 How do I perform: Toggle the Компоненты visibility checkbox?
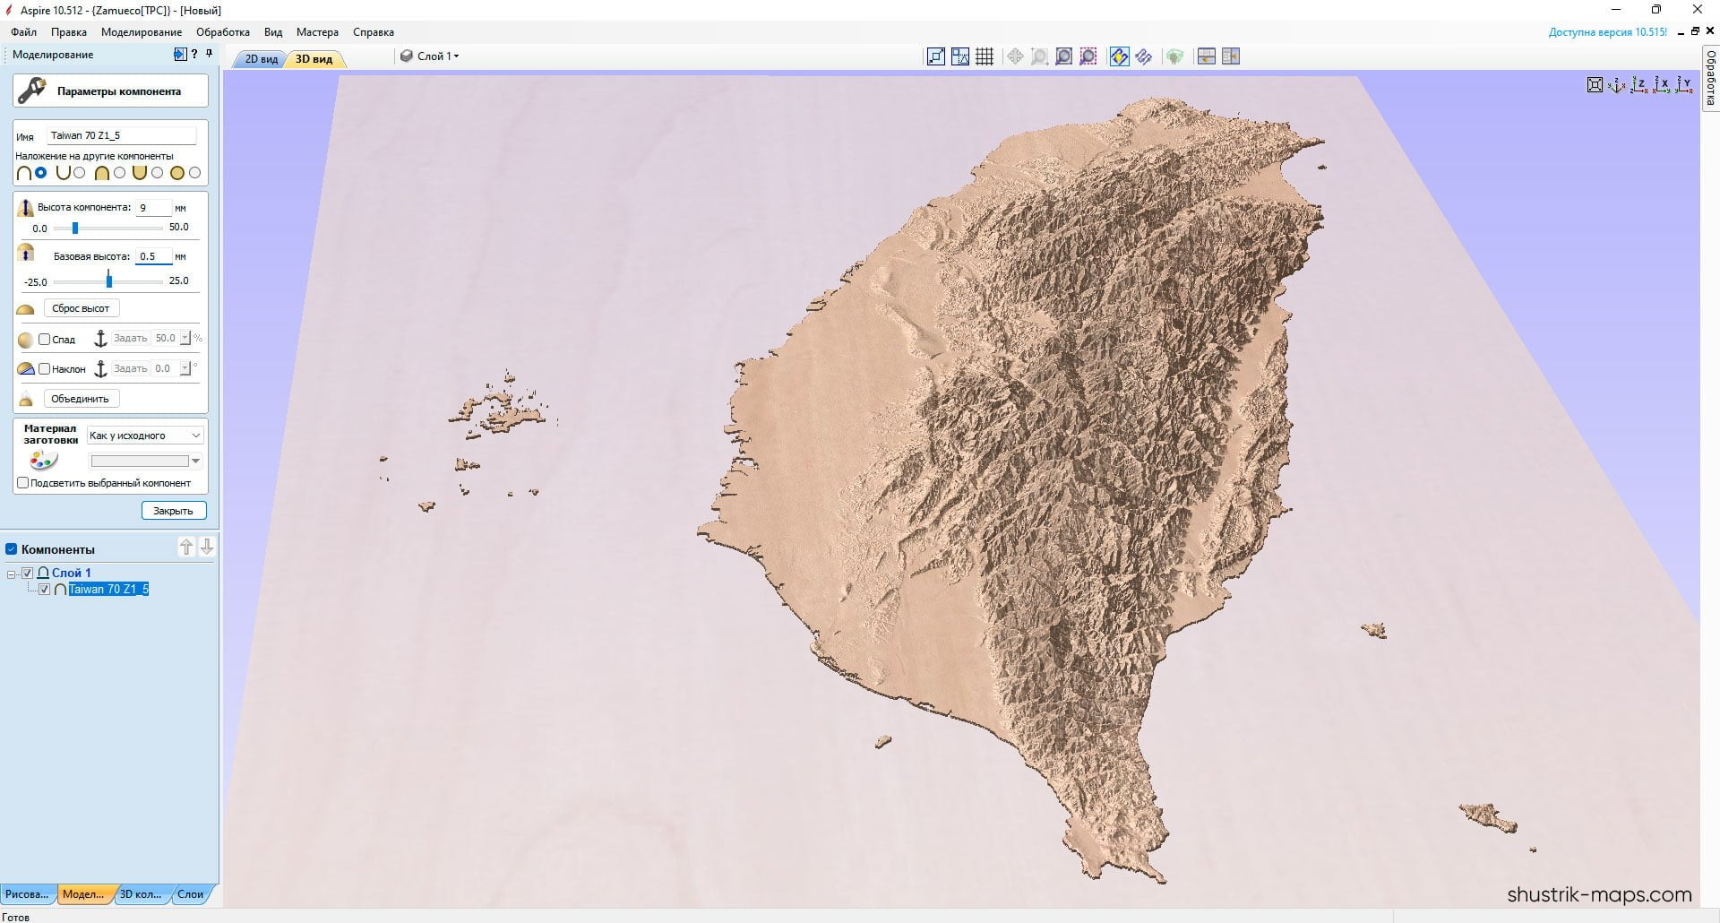12,549
